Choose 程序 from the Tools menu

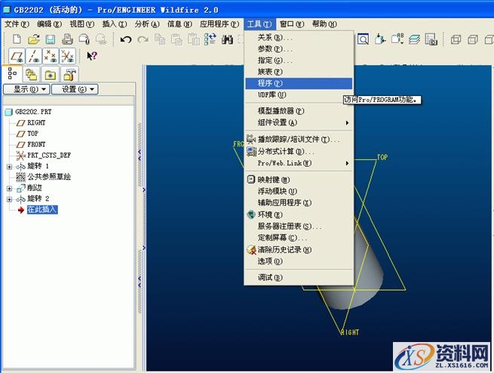pyautogui.click(x=299, y=83)
